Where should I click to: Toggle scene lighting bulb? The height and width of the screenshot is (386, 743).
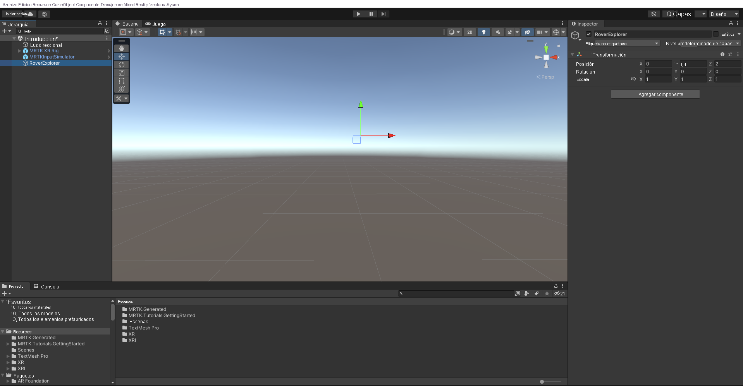coord(484,32)
